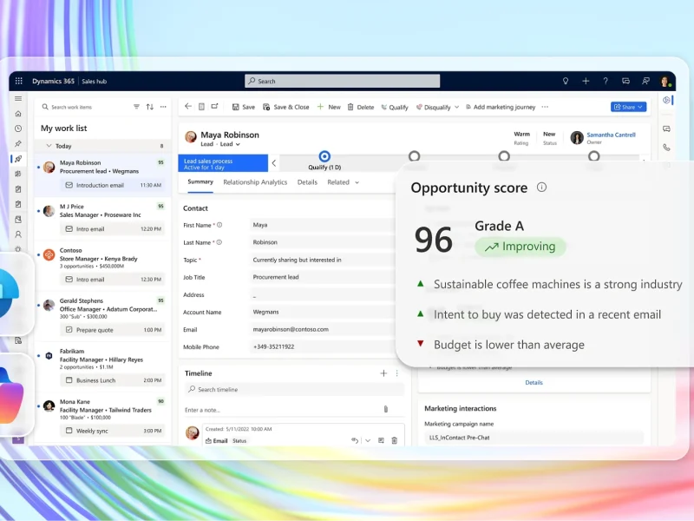Image resolution: width=694 pixels, height=521 pixels.
Task: Open the chat icon in top header
Action: coord(625,81)
